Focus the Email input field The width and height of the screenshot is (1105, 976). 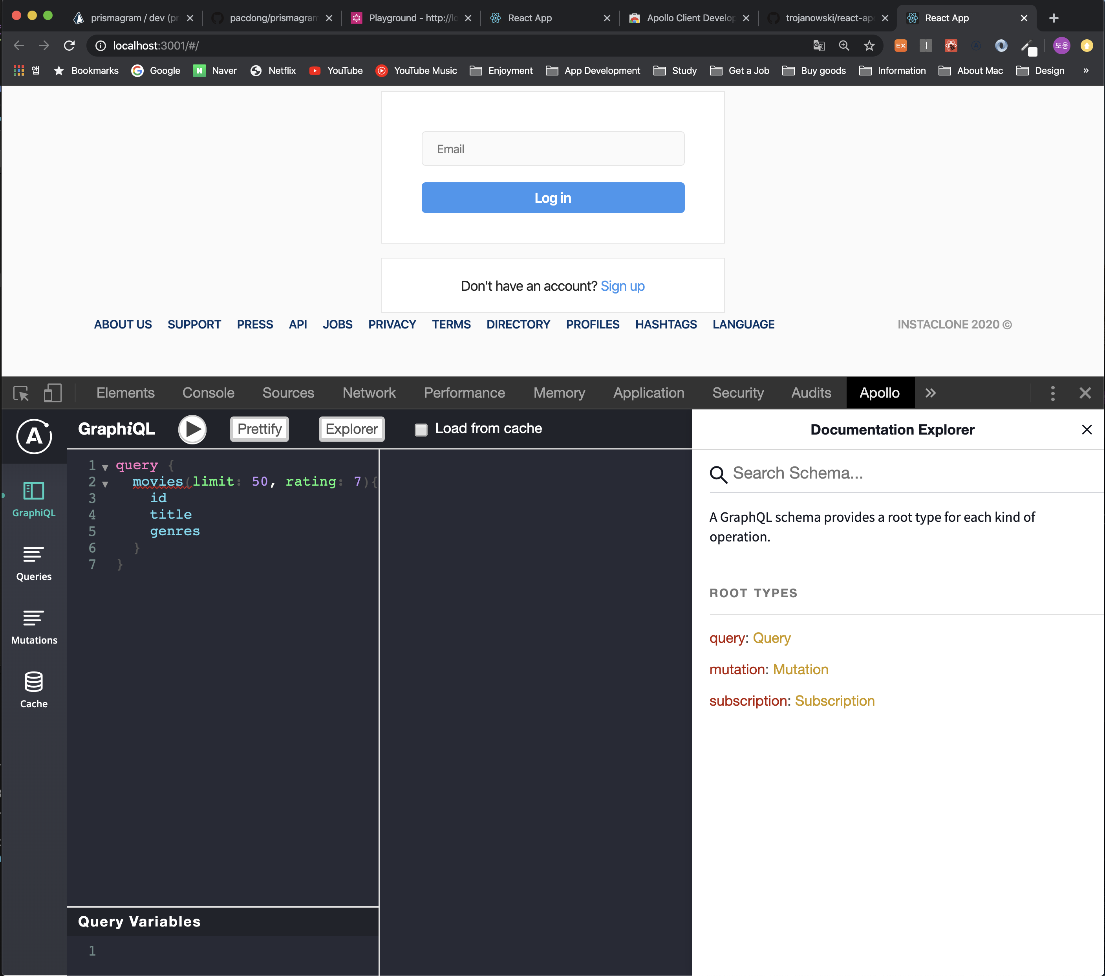(552, 149)
